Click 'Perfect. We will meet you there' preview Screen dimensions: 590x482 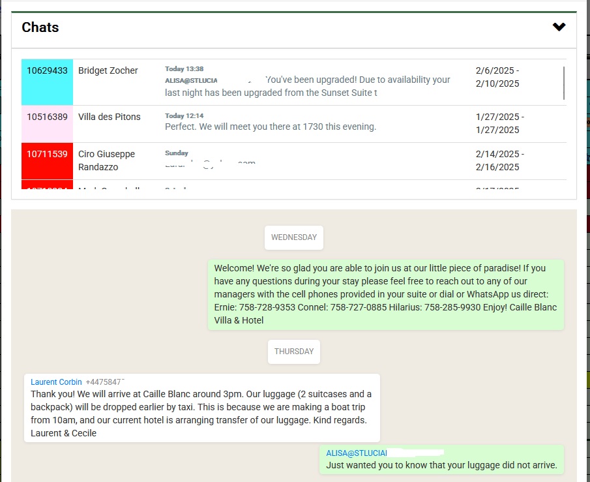point(271,127)
